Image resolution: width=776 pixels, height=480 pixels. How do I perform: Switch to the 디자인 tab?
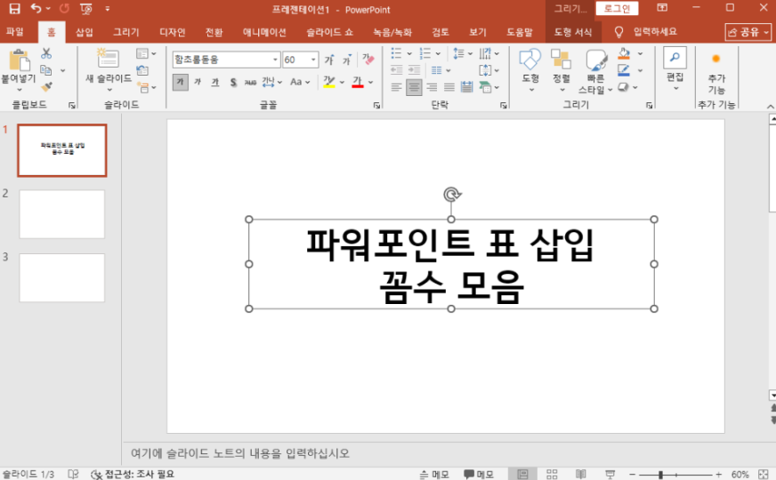173,32
